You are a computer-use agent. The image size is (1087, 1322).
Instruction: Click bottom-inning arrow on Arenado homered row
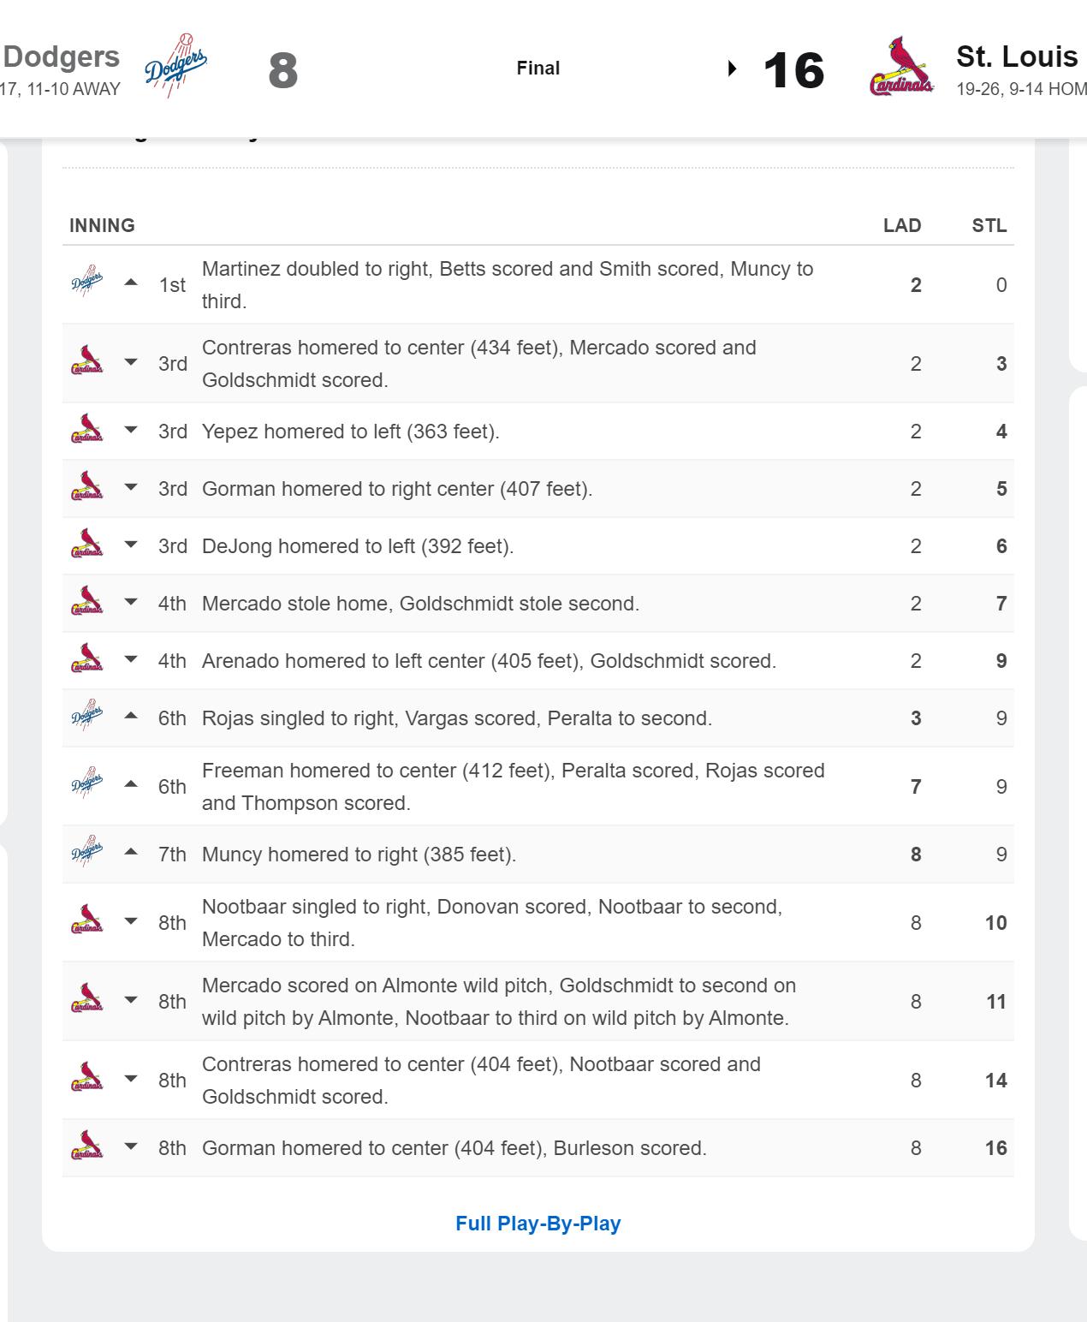point(131,659)
